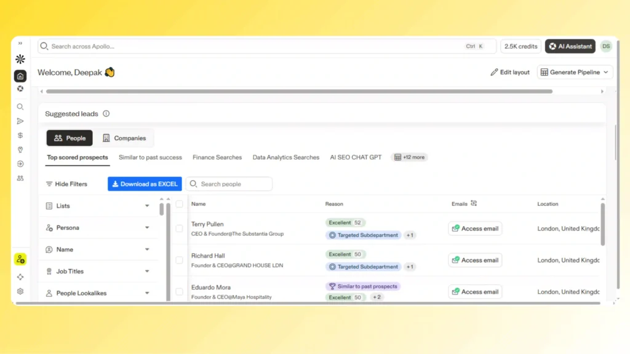Screen dimensions: 630x354
Task: Open the Home icon in sidebar
Action: 20,76
